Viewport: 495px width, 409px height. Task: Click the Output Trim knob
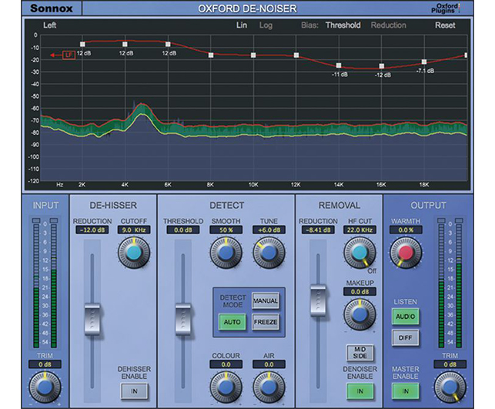coord(450,387)
